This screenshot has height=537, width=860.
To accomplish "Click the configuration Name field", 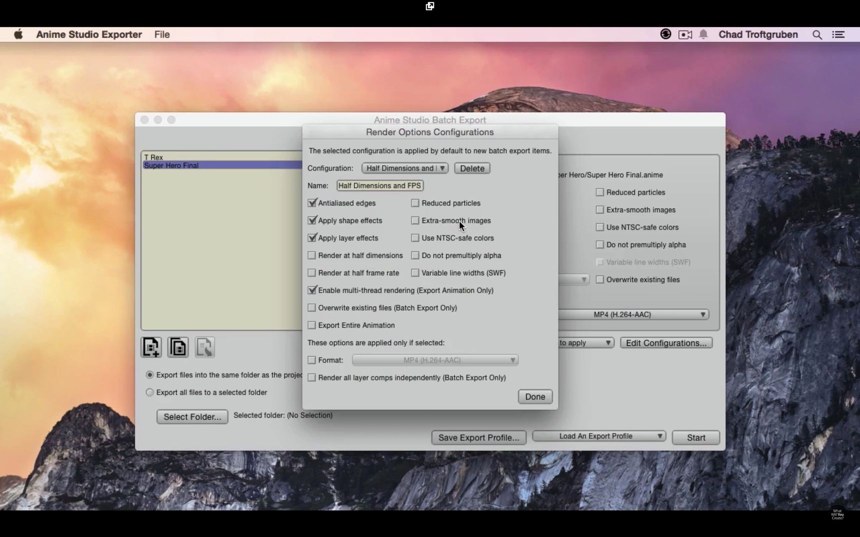I will coord(380,185).
